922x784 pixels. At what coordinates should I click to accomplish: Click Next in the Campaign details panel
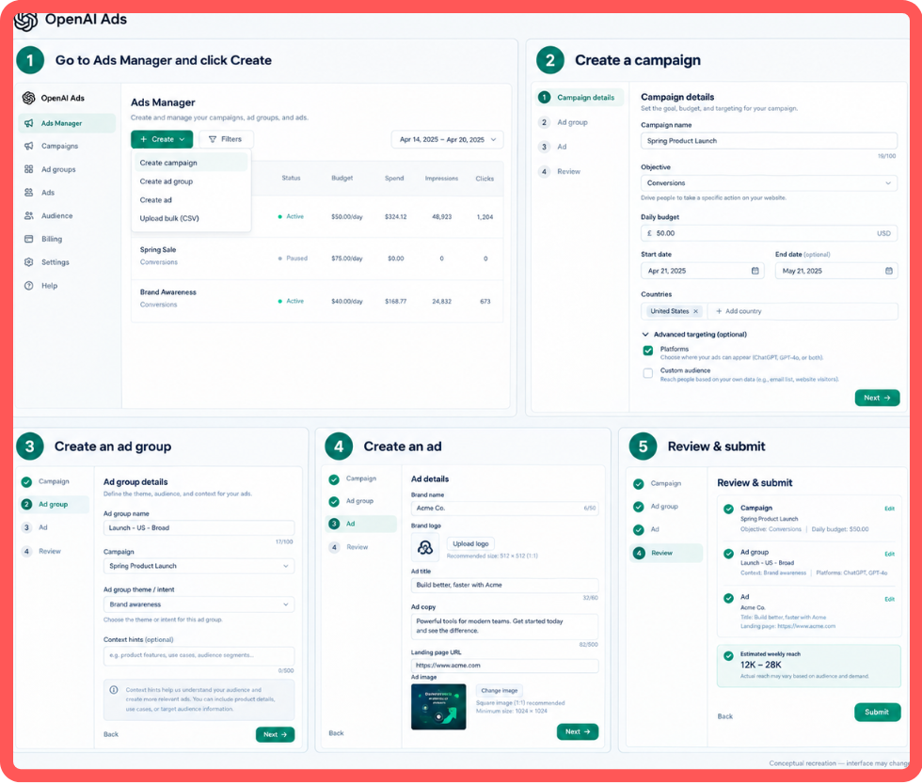(x=877, y=398)
